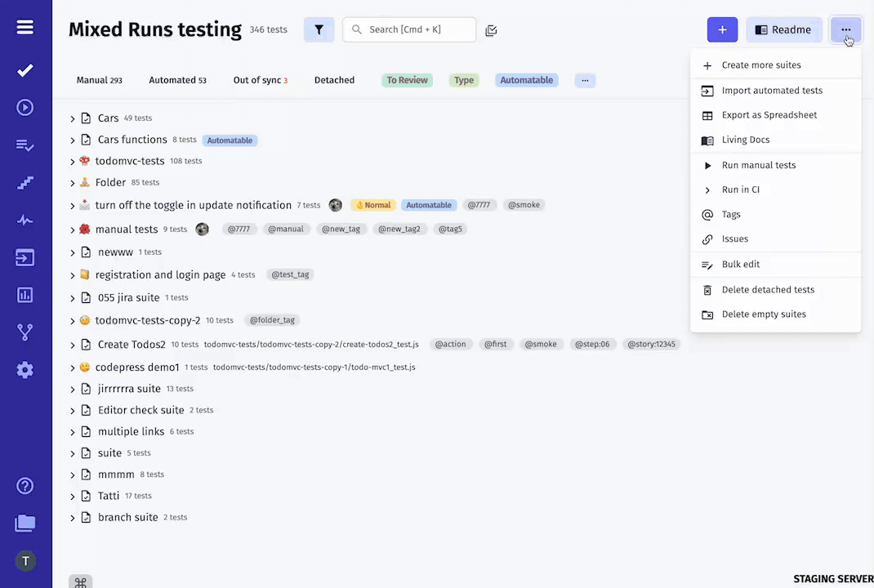Open the Help question mark icon
This screenshot has height=588, width=874.
[x=25, y=486]
